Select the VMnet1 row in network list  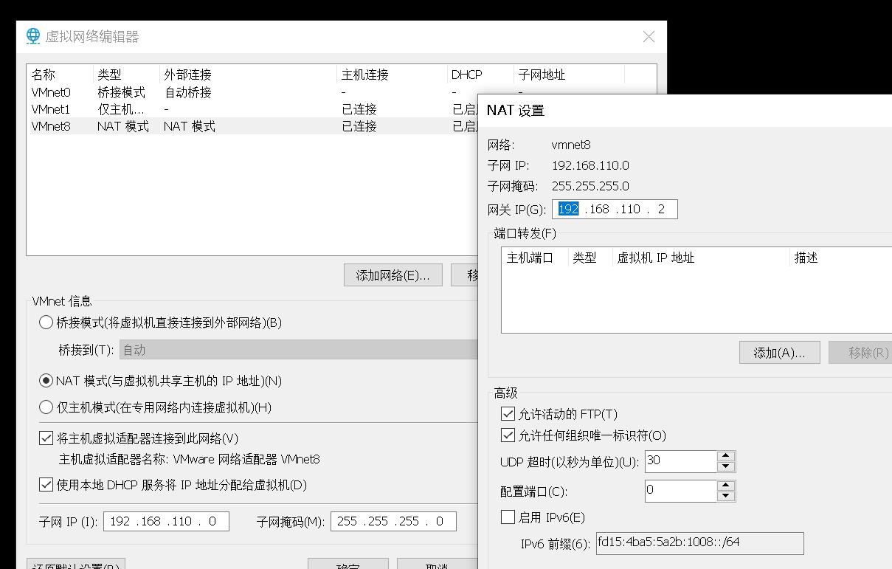tap(252, 109)
